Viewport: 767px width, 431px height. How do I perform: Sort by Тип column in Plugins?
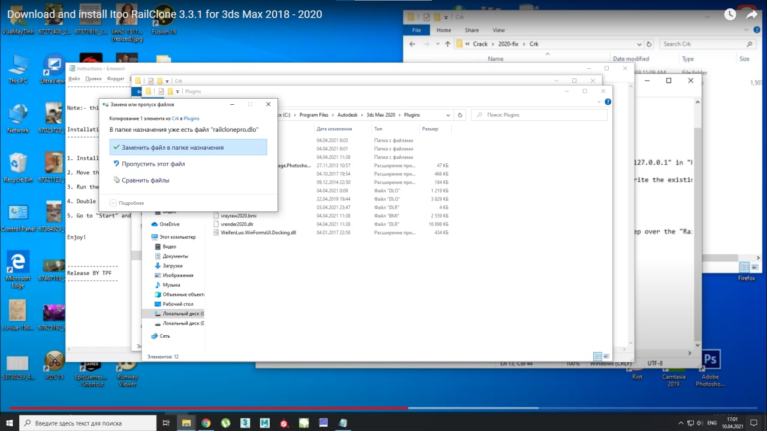click(378, 129)
